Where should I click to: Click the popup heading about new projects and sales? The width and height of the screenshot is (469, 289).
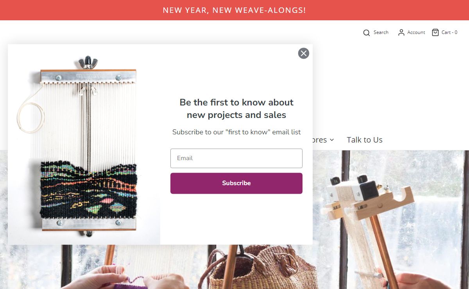coord(236,109)
